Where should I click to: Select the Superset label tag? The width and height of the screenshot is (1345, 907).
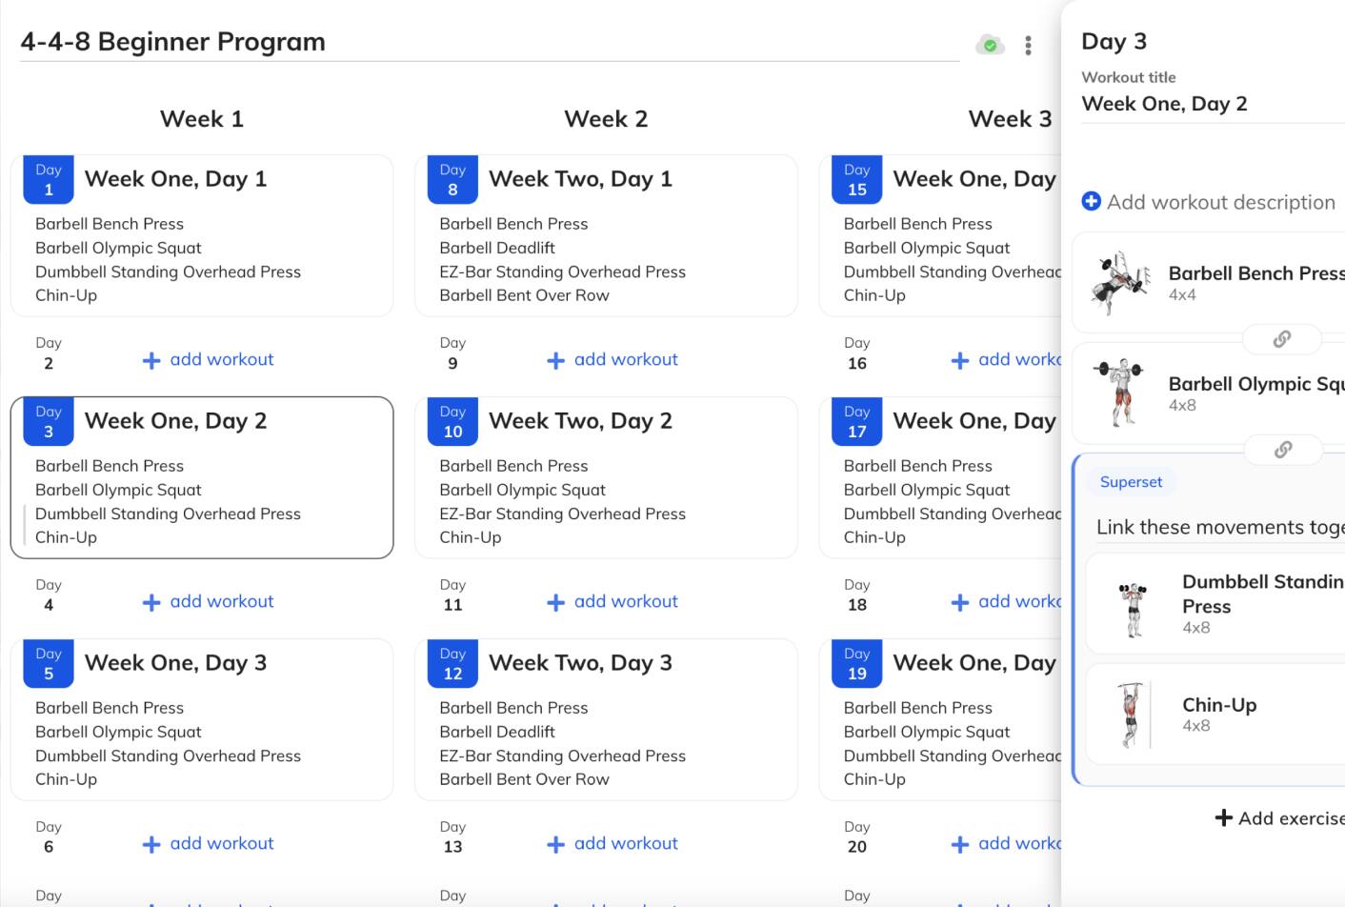[x=1131, y=482]
